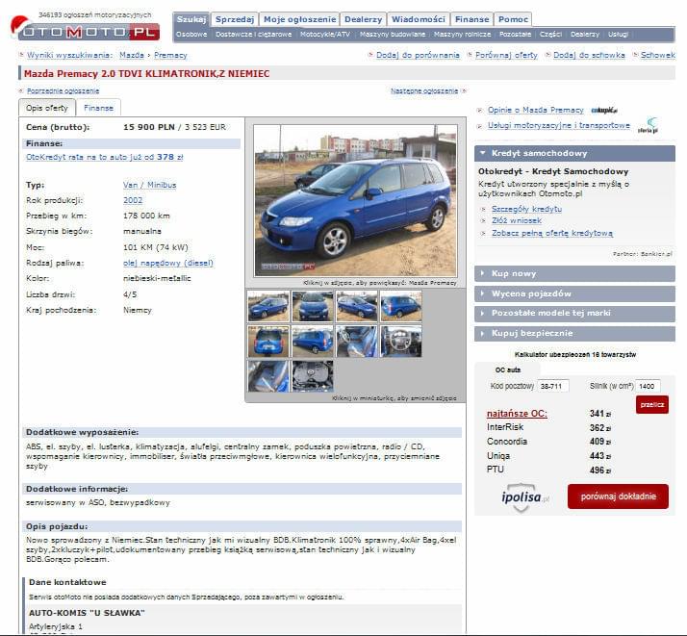Click olej napędowy (diesel) link

tap(168, 263)
